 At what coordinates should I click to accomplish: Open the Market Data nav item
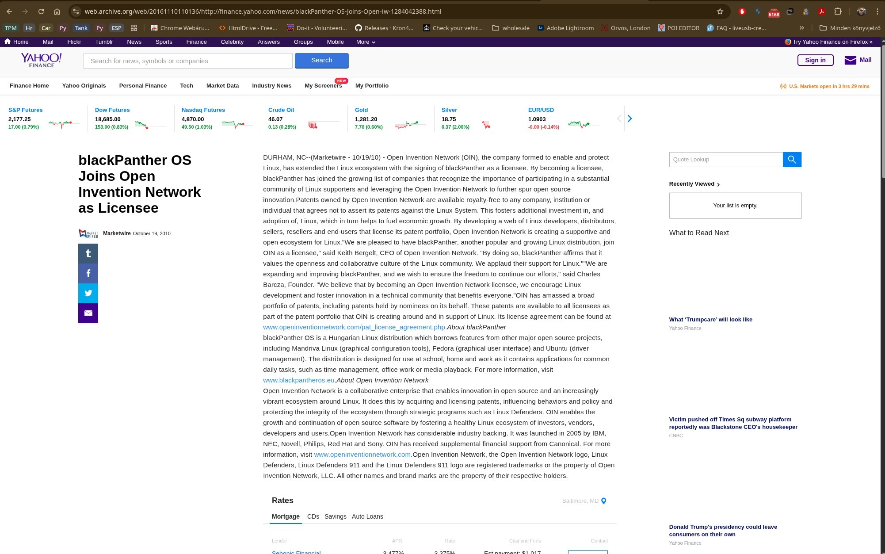(x=222, y=86)
